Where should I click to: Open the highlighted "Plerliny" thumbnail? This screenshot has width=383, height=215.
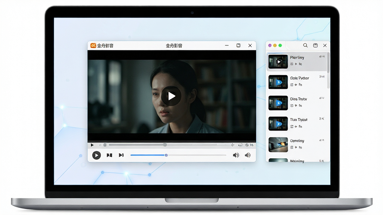(x=278, y=62)
